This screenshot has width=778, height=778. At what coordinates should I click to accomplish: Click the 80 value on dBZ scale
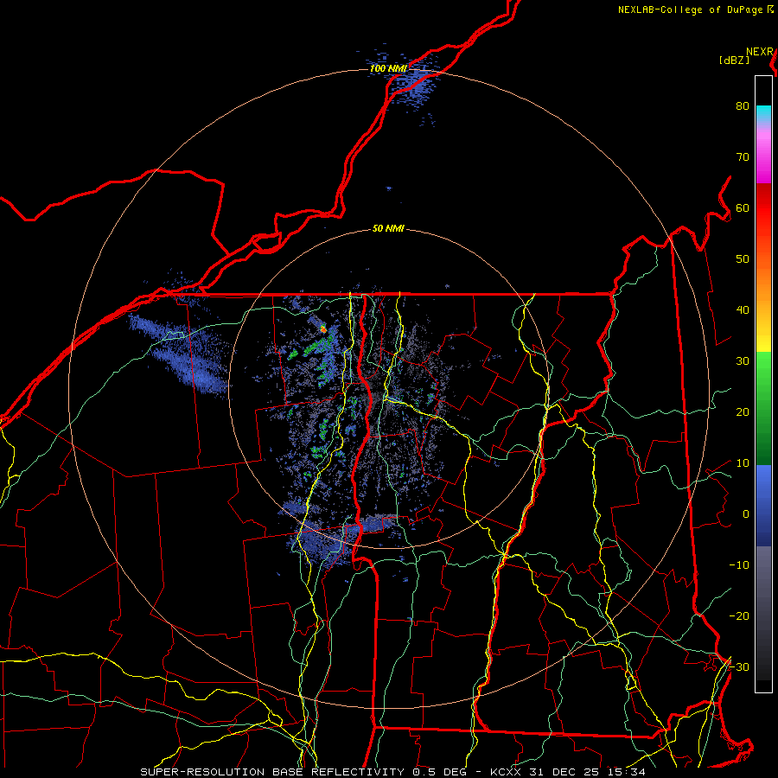click(x=743, y=105)
